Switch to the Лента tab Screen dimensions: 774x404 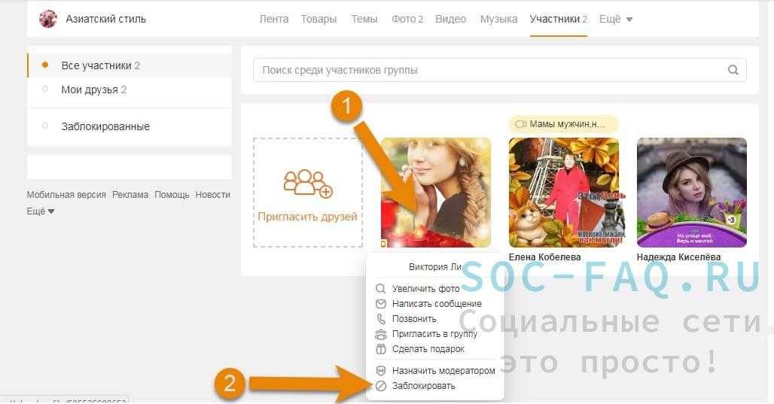click(x=273, y=19)
